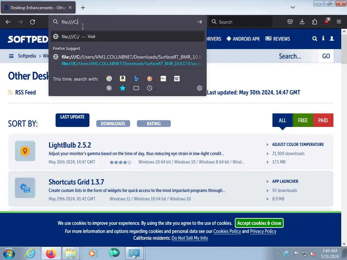This screenshot has height=260, width=347.
Task: Click the muted volume tray icon
Action: point(313,254)
